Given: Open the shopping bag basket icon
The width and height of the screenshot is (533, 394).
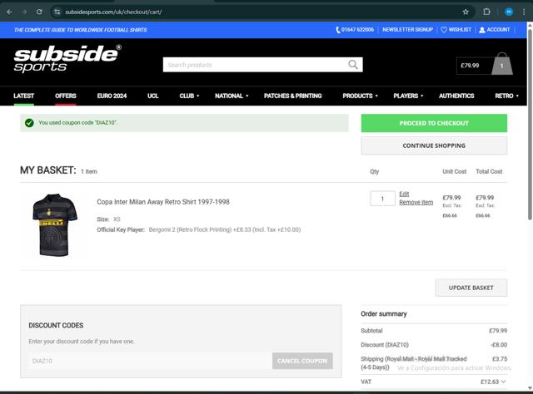Looking at the screenshot, I should (x=501, y=64).
